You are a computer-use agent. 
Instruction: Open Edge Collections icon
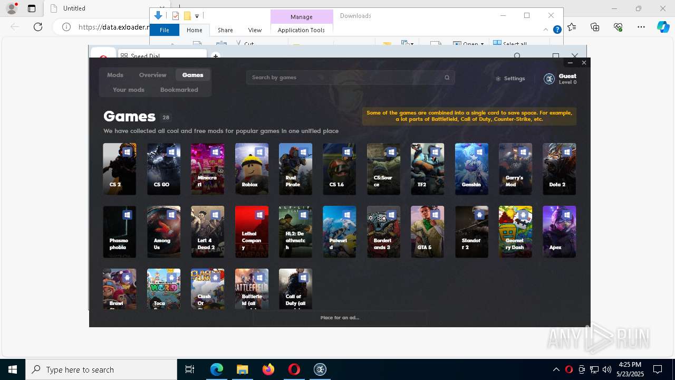595,27
